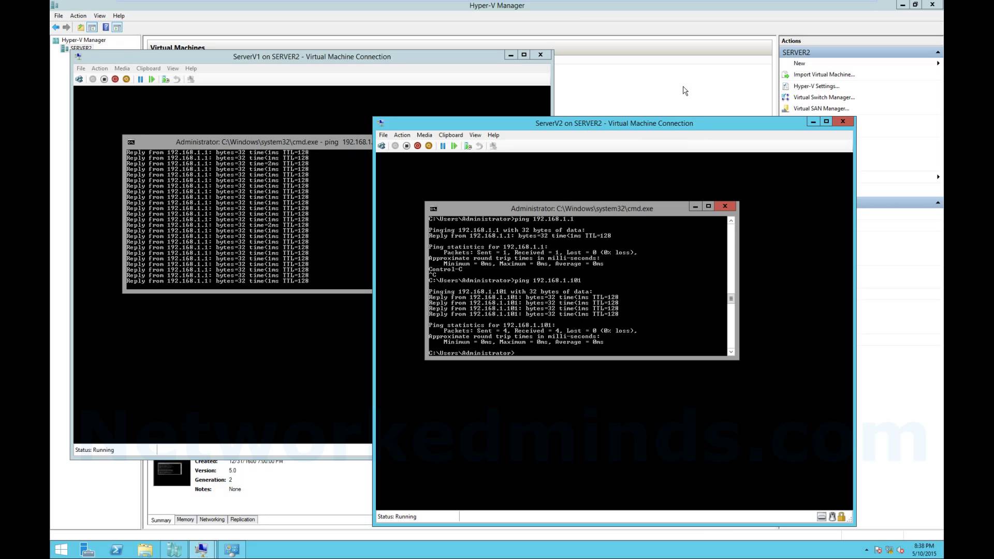Click keyboard icon in ServerV2 status bar
The height and width of the screenshot is (559, 994).
coord(822,517)
